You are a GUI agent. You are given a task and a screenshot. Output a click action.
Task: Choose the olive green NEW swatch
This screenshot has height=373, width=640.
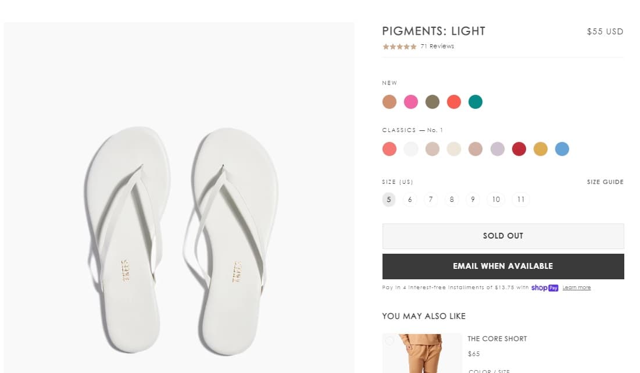(x=432, y=101)
